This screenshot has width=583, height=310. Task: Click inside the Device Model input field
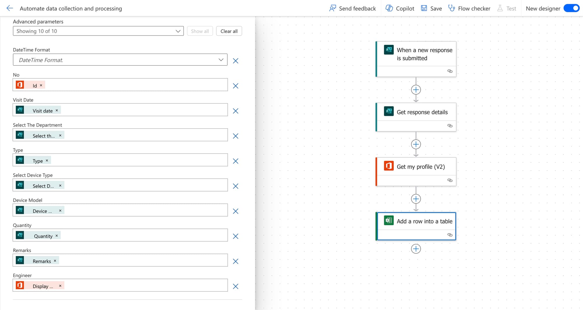(x=120, y=210)
